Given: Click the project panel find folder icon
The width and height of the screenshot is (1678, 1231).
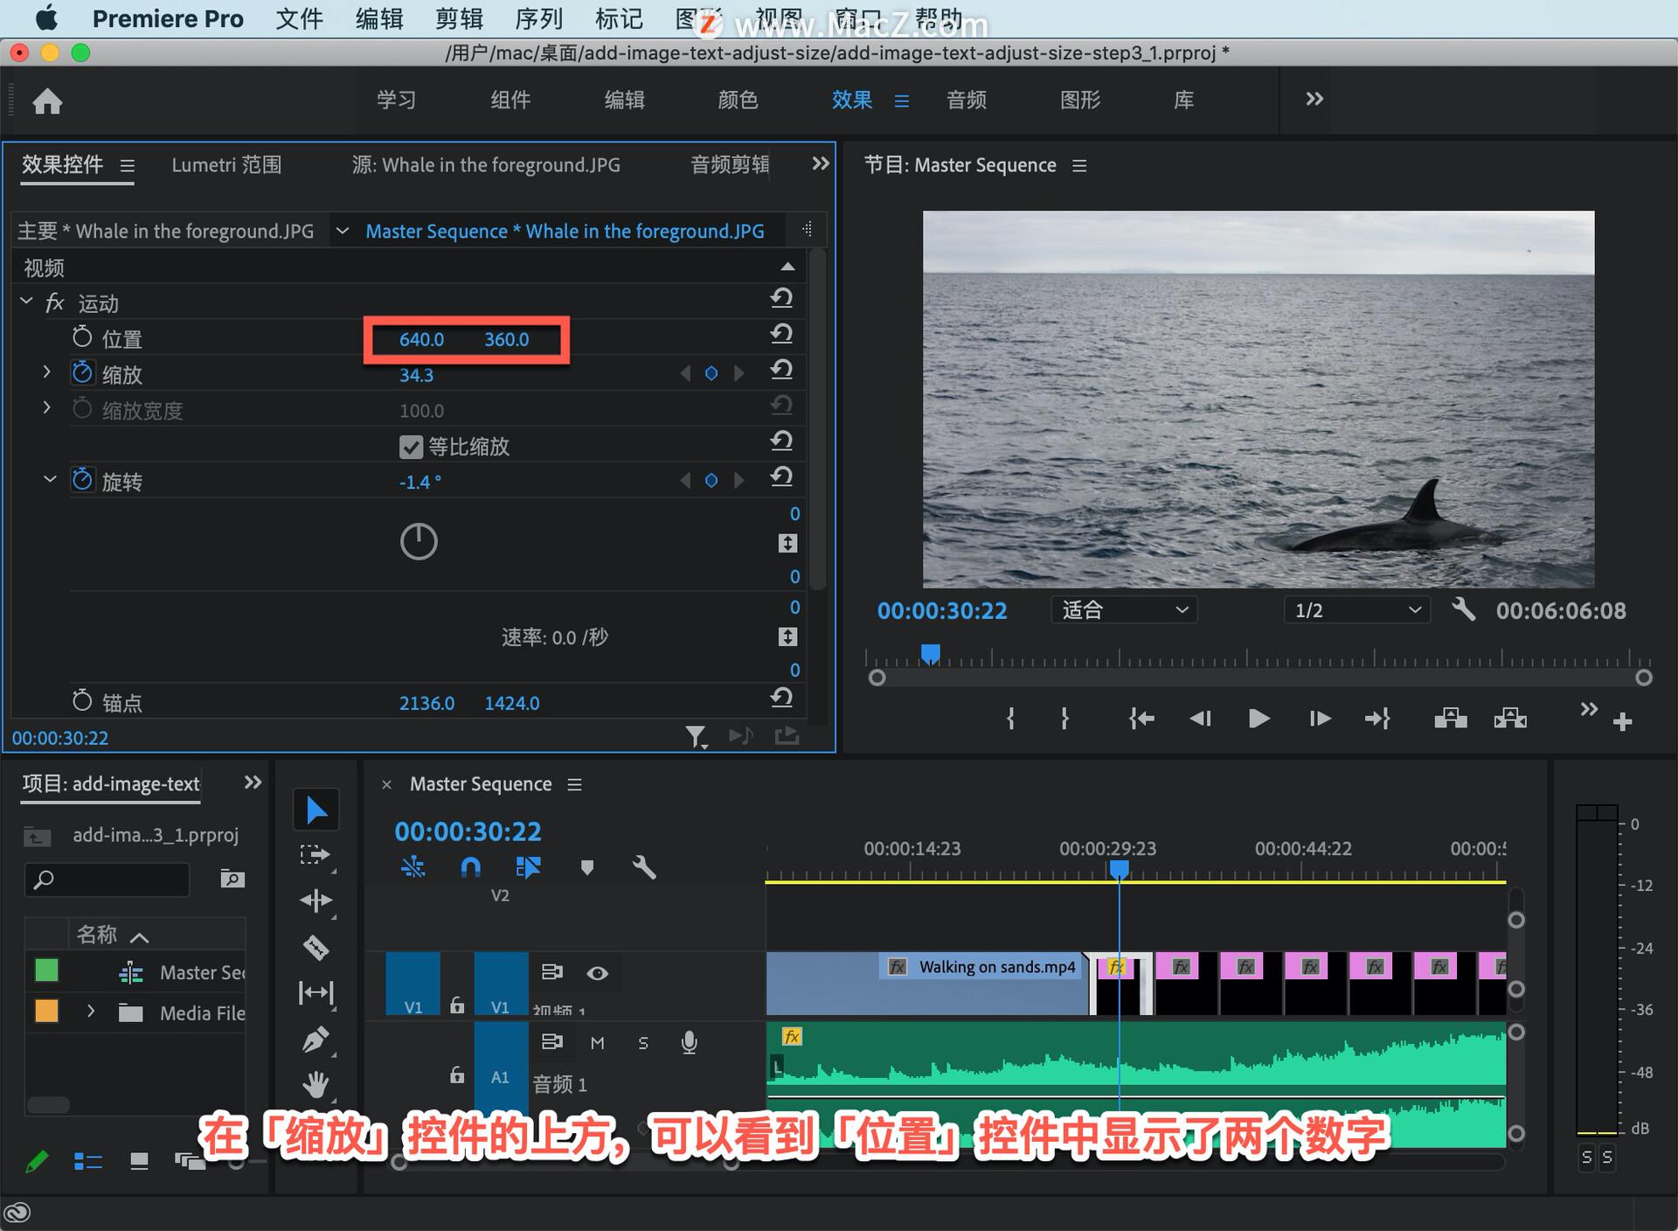Looking at the screenshot, I should [x=232, y=878].
